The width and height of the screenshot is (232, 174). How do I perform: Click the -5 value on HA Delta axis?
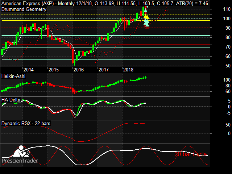point(228,113)
